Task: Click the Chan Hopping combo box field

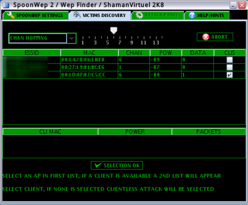Action: 38,38
